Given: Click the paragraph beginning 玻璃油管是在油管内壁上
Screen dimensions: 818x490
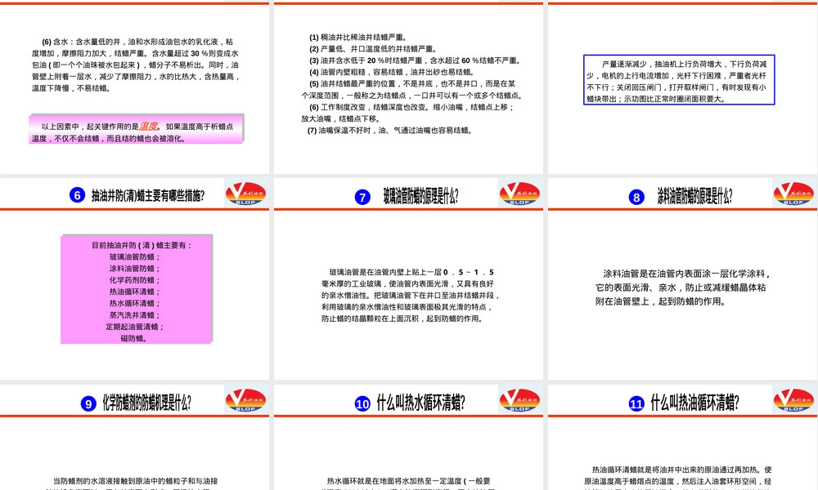Looking at the screenshot, I should click(411, 296).
